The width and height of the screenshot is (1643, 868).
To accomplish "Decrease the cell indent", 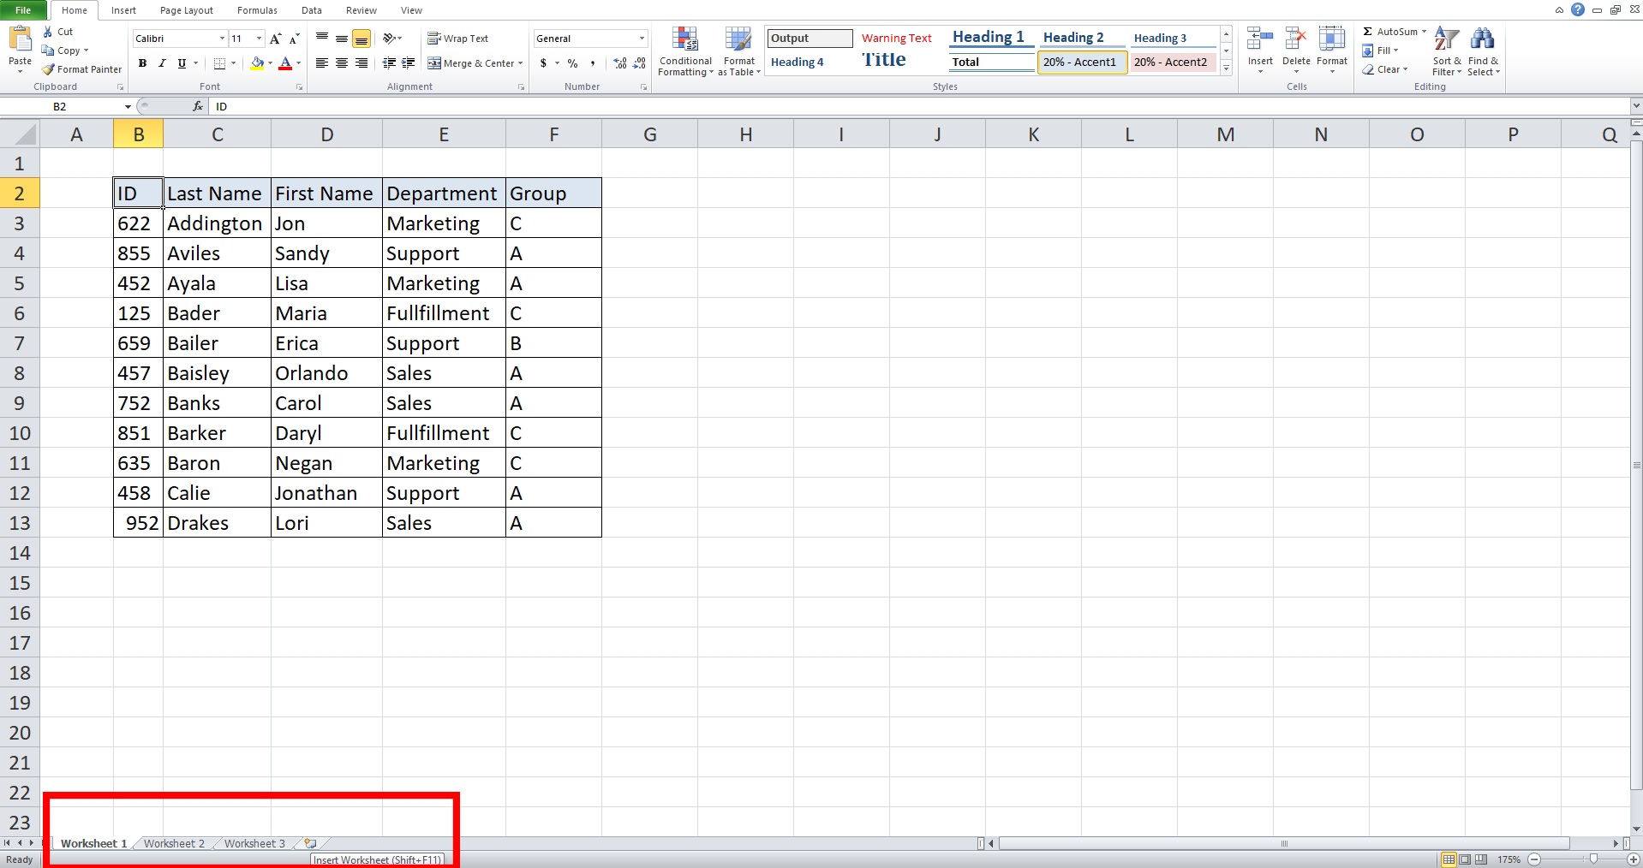I will click(x=389, y=63).
